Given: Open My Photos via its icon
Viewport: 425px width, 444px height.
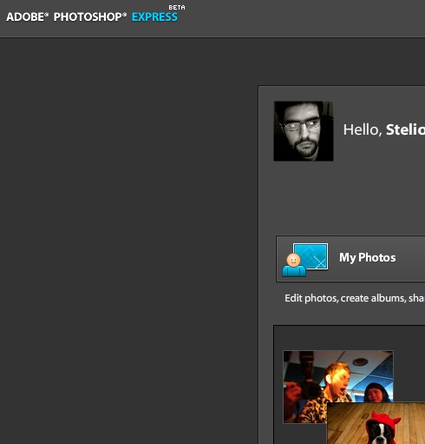Looking at the screenshot, I should [305, 260].
